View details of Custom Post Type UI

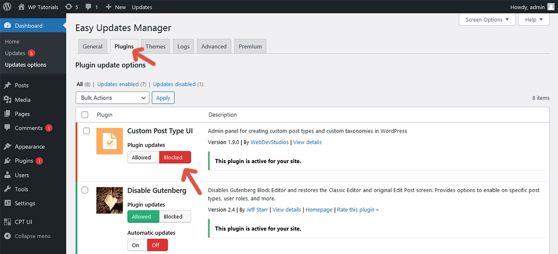307,142
